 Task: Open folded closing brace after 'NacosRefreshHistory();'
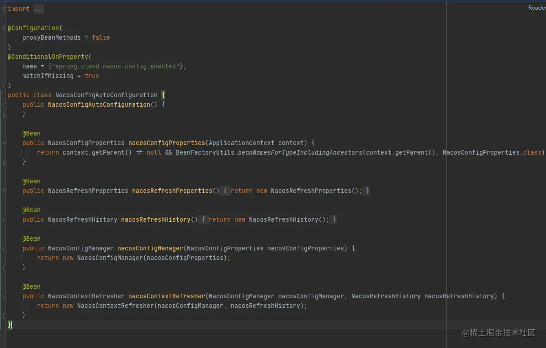click(334, 220)
